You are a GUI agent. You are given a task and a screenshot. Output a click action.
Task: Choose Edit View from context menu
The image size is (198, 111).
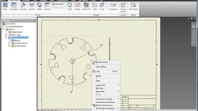(x=106, y=88)
